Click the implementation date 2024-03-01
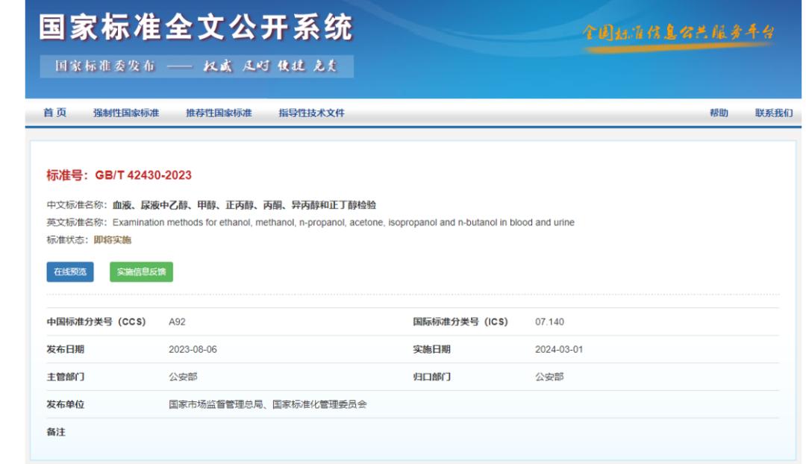 559,350
